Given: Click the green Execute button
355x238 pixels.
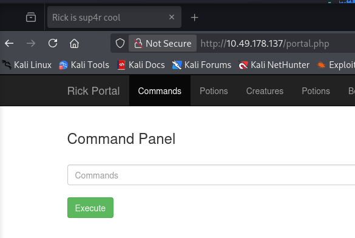Looking at the screenshot, I should [x=90, y=208].
